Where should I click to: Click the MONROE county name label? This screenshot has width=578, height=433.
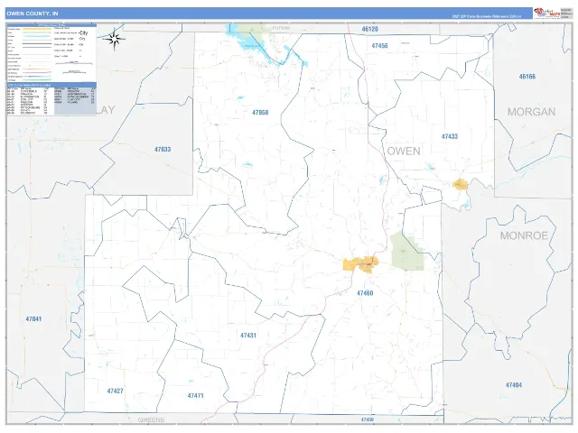pyautogui.click(x=524, y=235)
